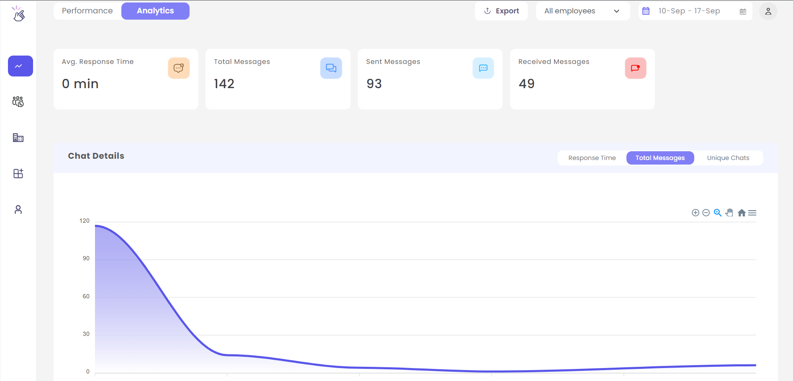Open the user profile sidebar icon
This screenshot has height=381, width=793.
tap(18, 209)
